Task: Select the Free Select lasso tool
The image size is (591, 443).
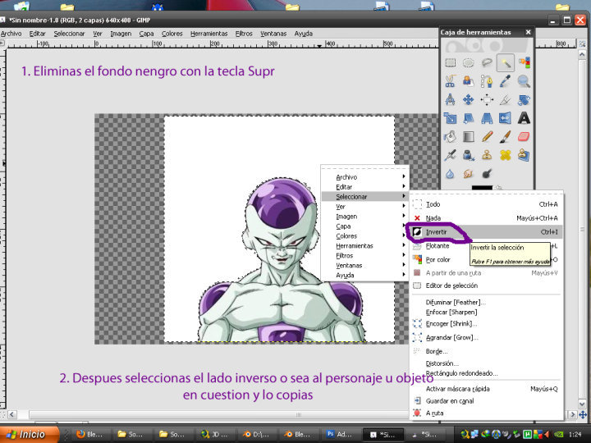Action: tap(487, 62)
